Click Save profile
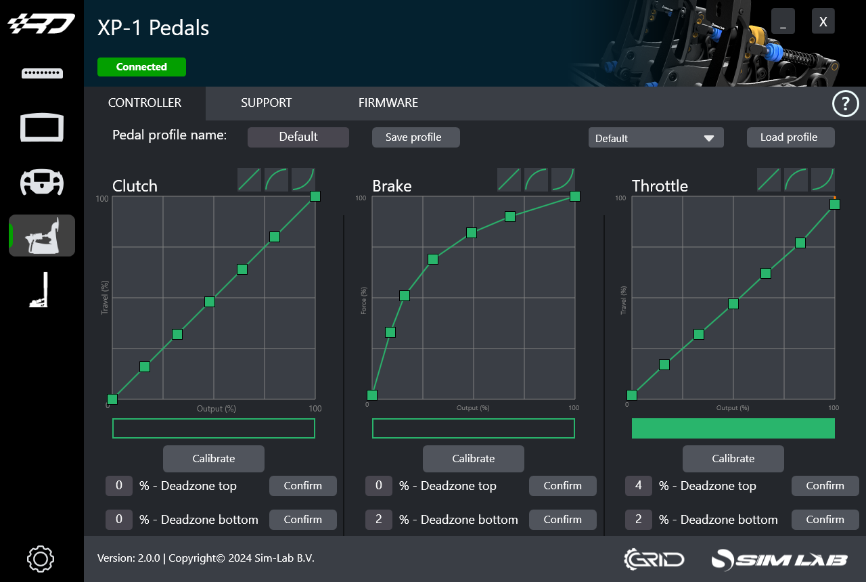This screenshot has height=582, width=866. (x=415, y=137)
